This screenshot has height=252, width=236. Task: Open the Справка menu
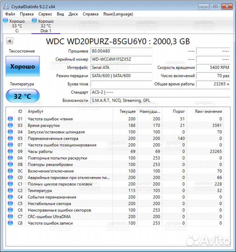pyautogui.click(x=91, y=14)
